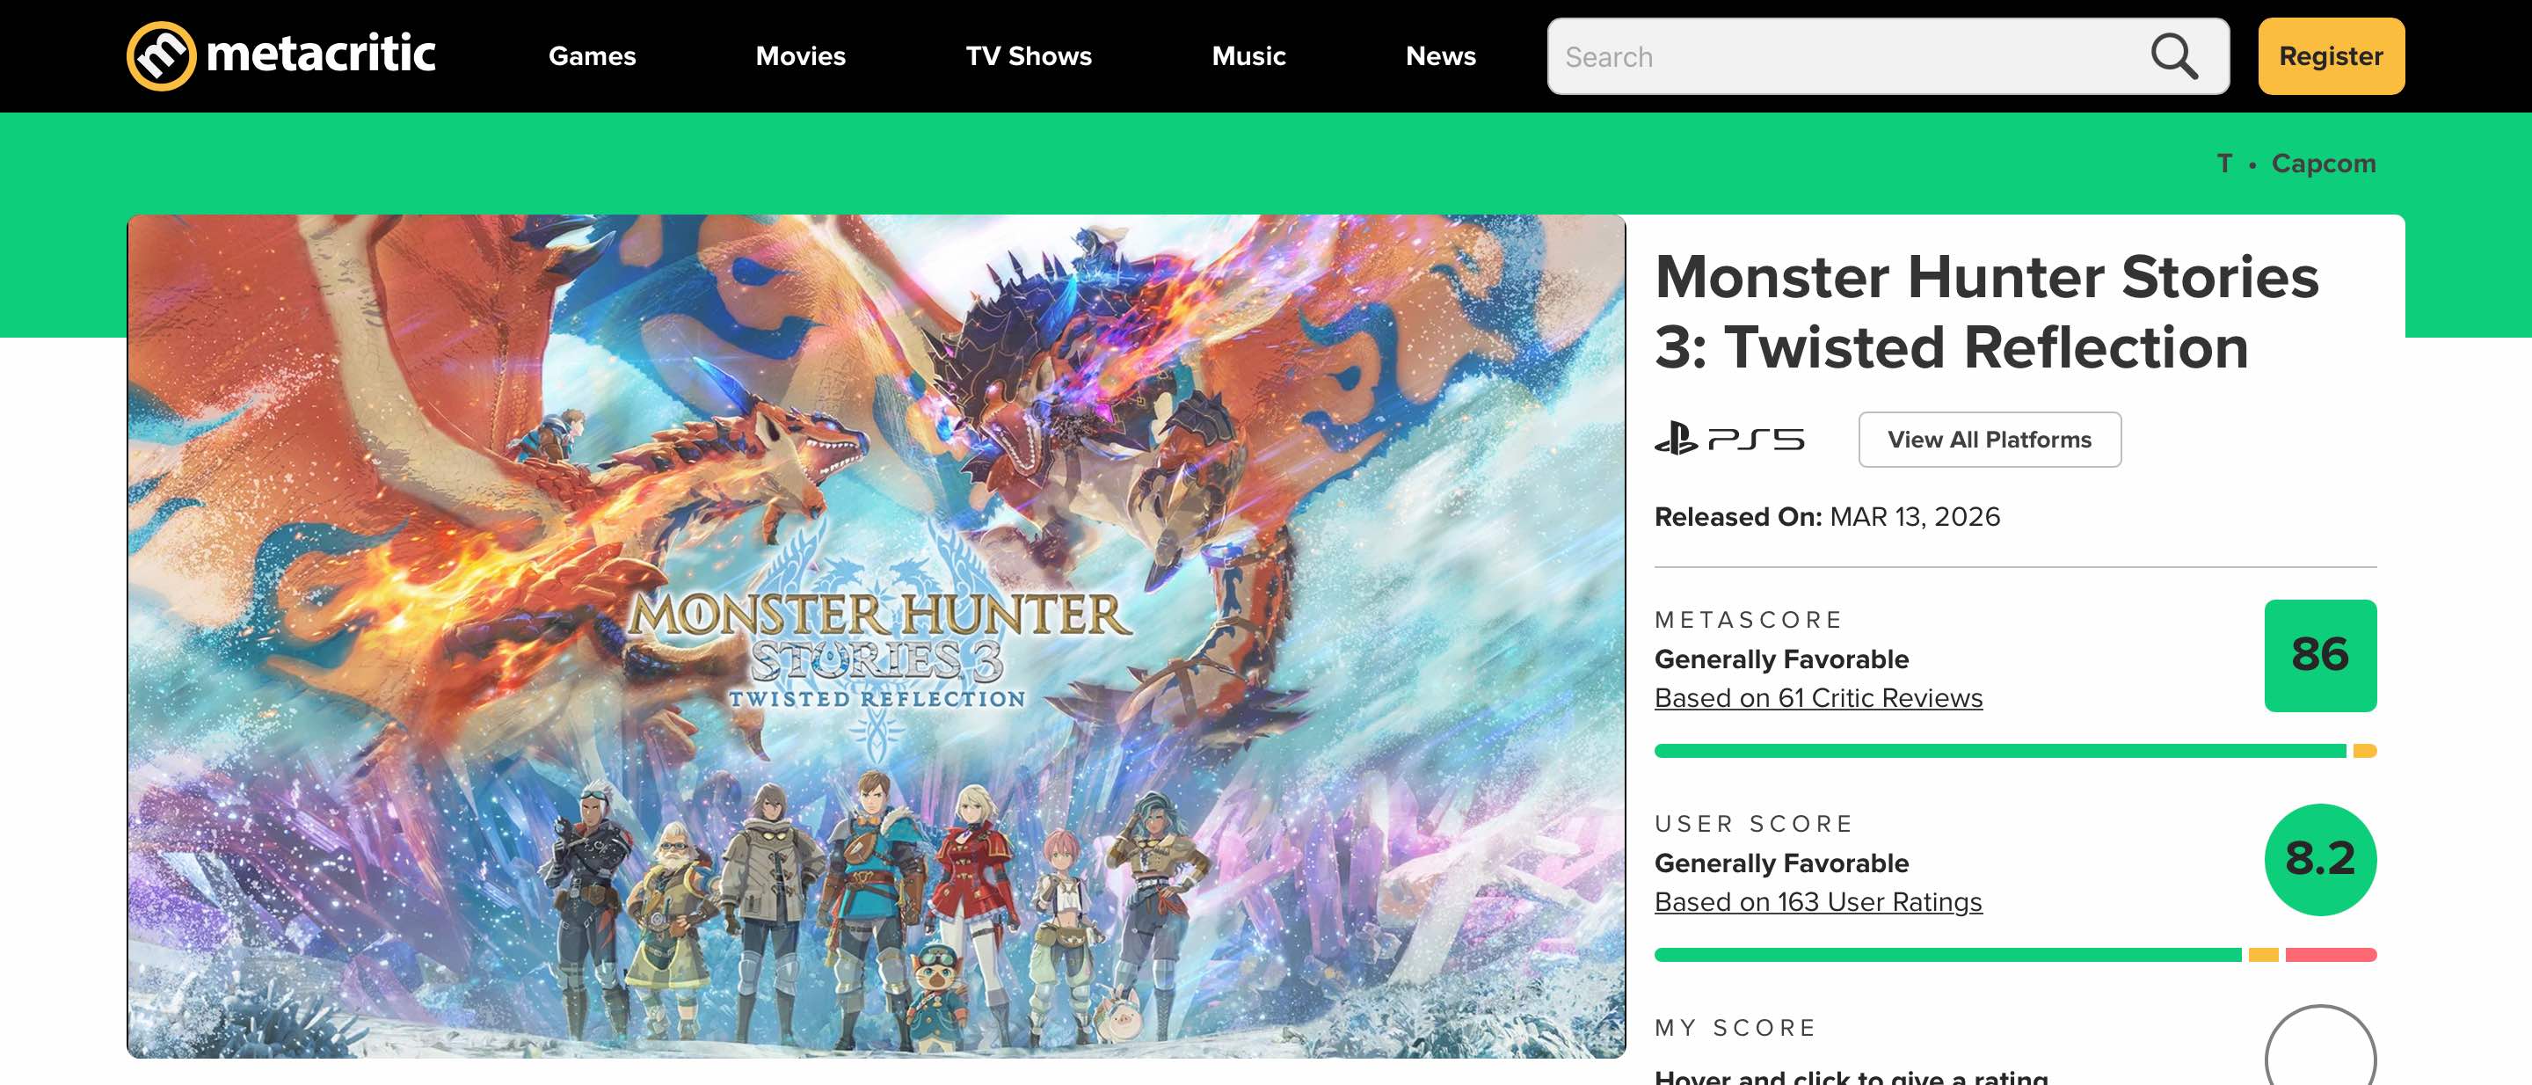2532x1085 pixels.
Task: Click the 8.2 user score circle
Action: tap(2320, 859)
